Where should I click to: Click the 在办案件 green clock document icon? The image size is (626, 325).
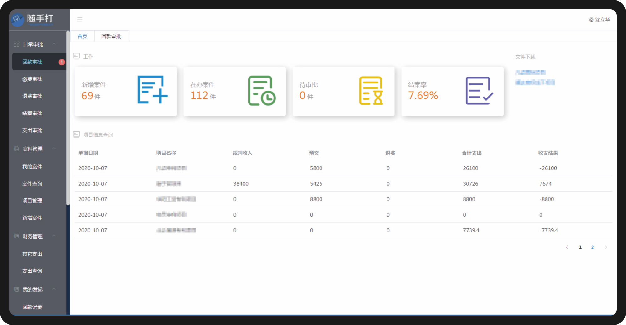[x=262, y=91]
